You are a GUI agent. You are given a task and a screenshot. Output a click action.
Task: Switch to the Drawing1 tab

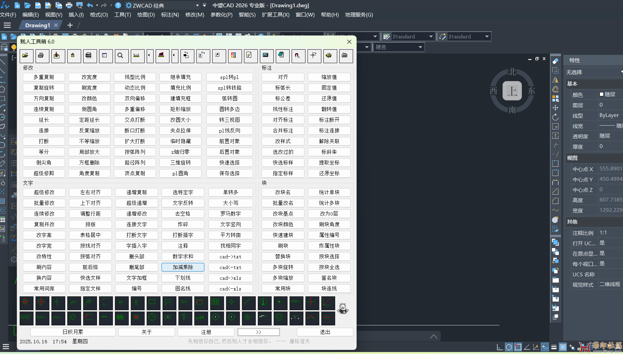pyautogui.click(x=38, y=25)
